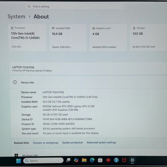Screen dimensions: 167x167
Task: Open Microsoft Store from the taskbar
Action: (100, 160)
